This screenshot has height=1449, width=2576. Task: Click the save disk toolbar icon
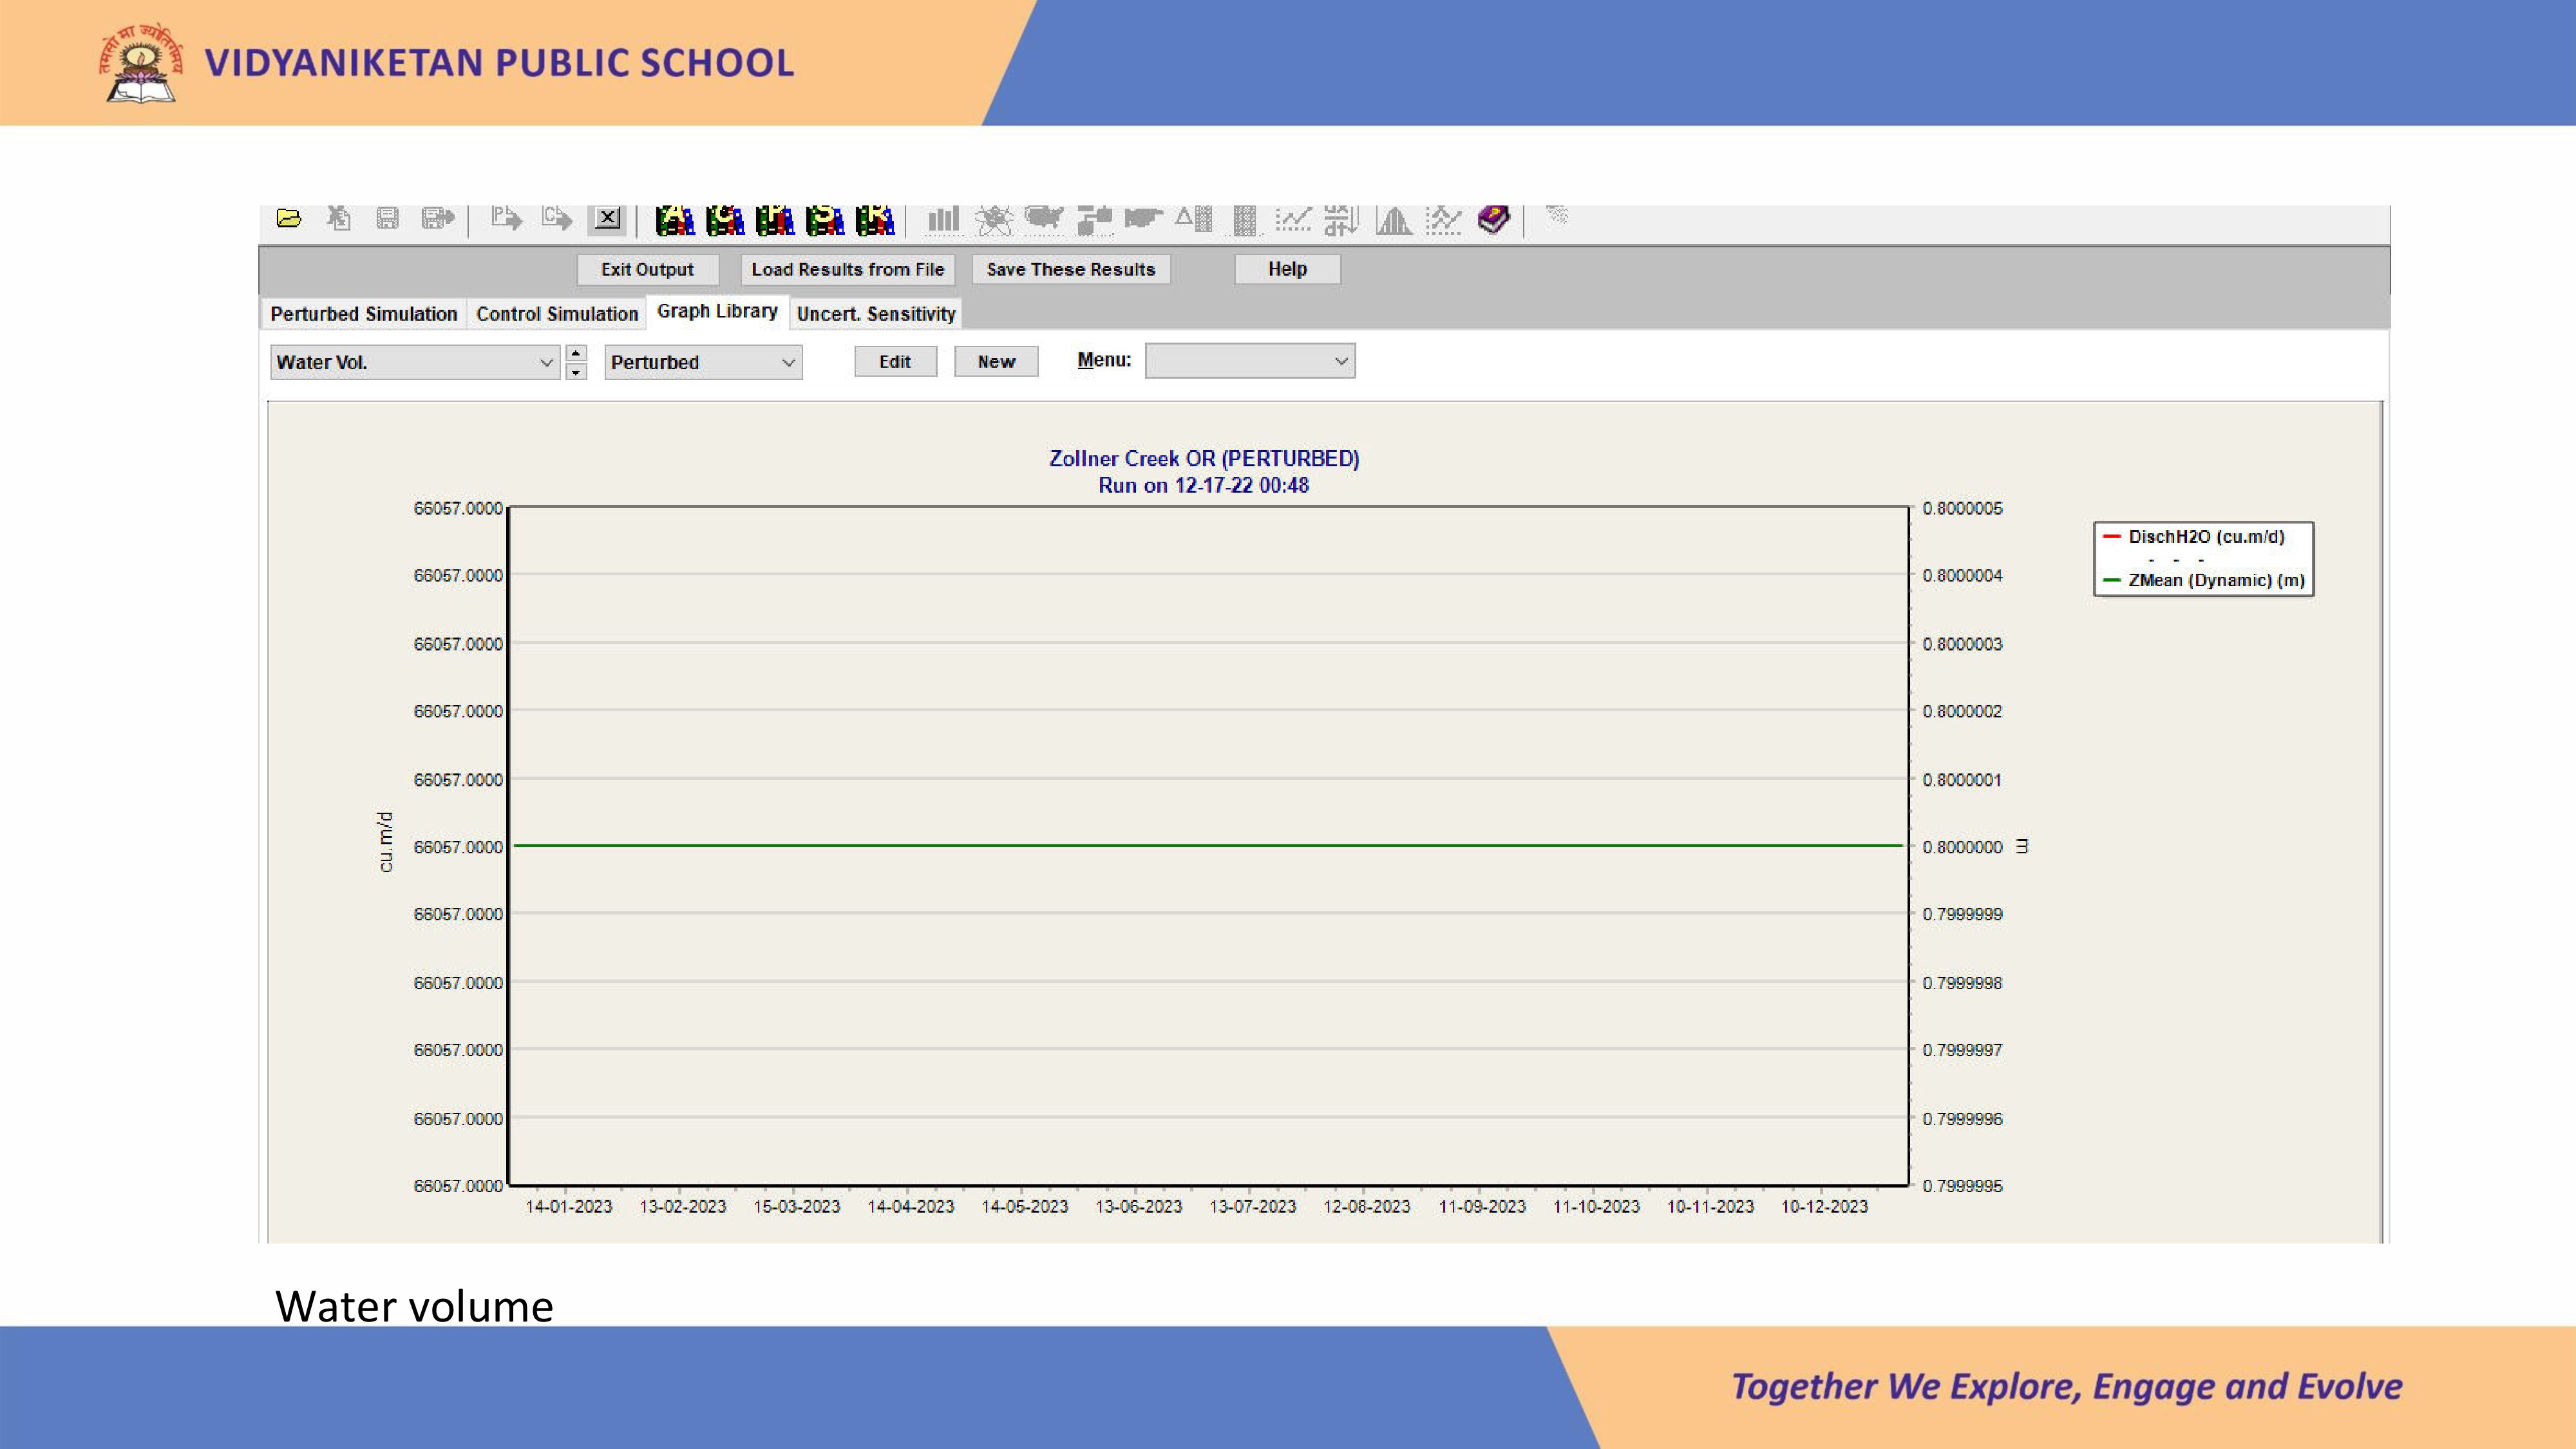click(x=388, y=218)
